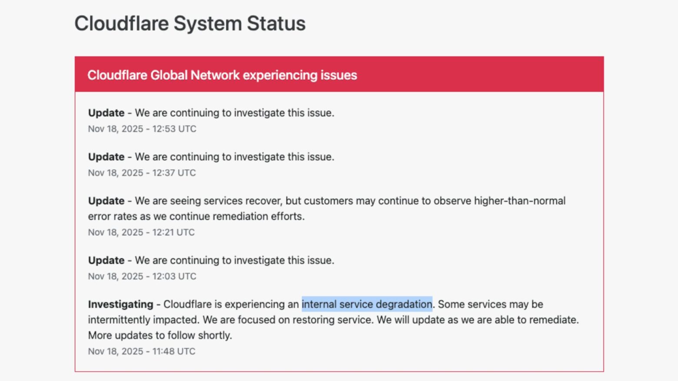Click the bold Update label for services recovering
The height and width of the screenshot is (381, 678).
coord(106,201)
